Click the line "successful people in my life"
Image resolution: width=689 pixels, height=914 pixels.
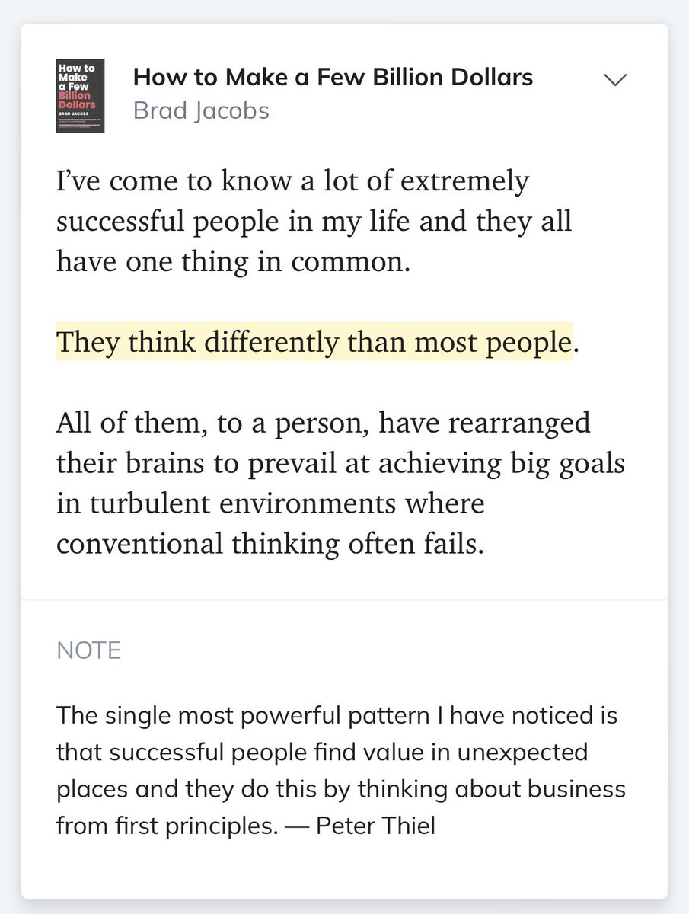[x=314, y=223]
